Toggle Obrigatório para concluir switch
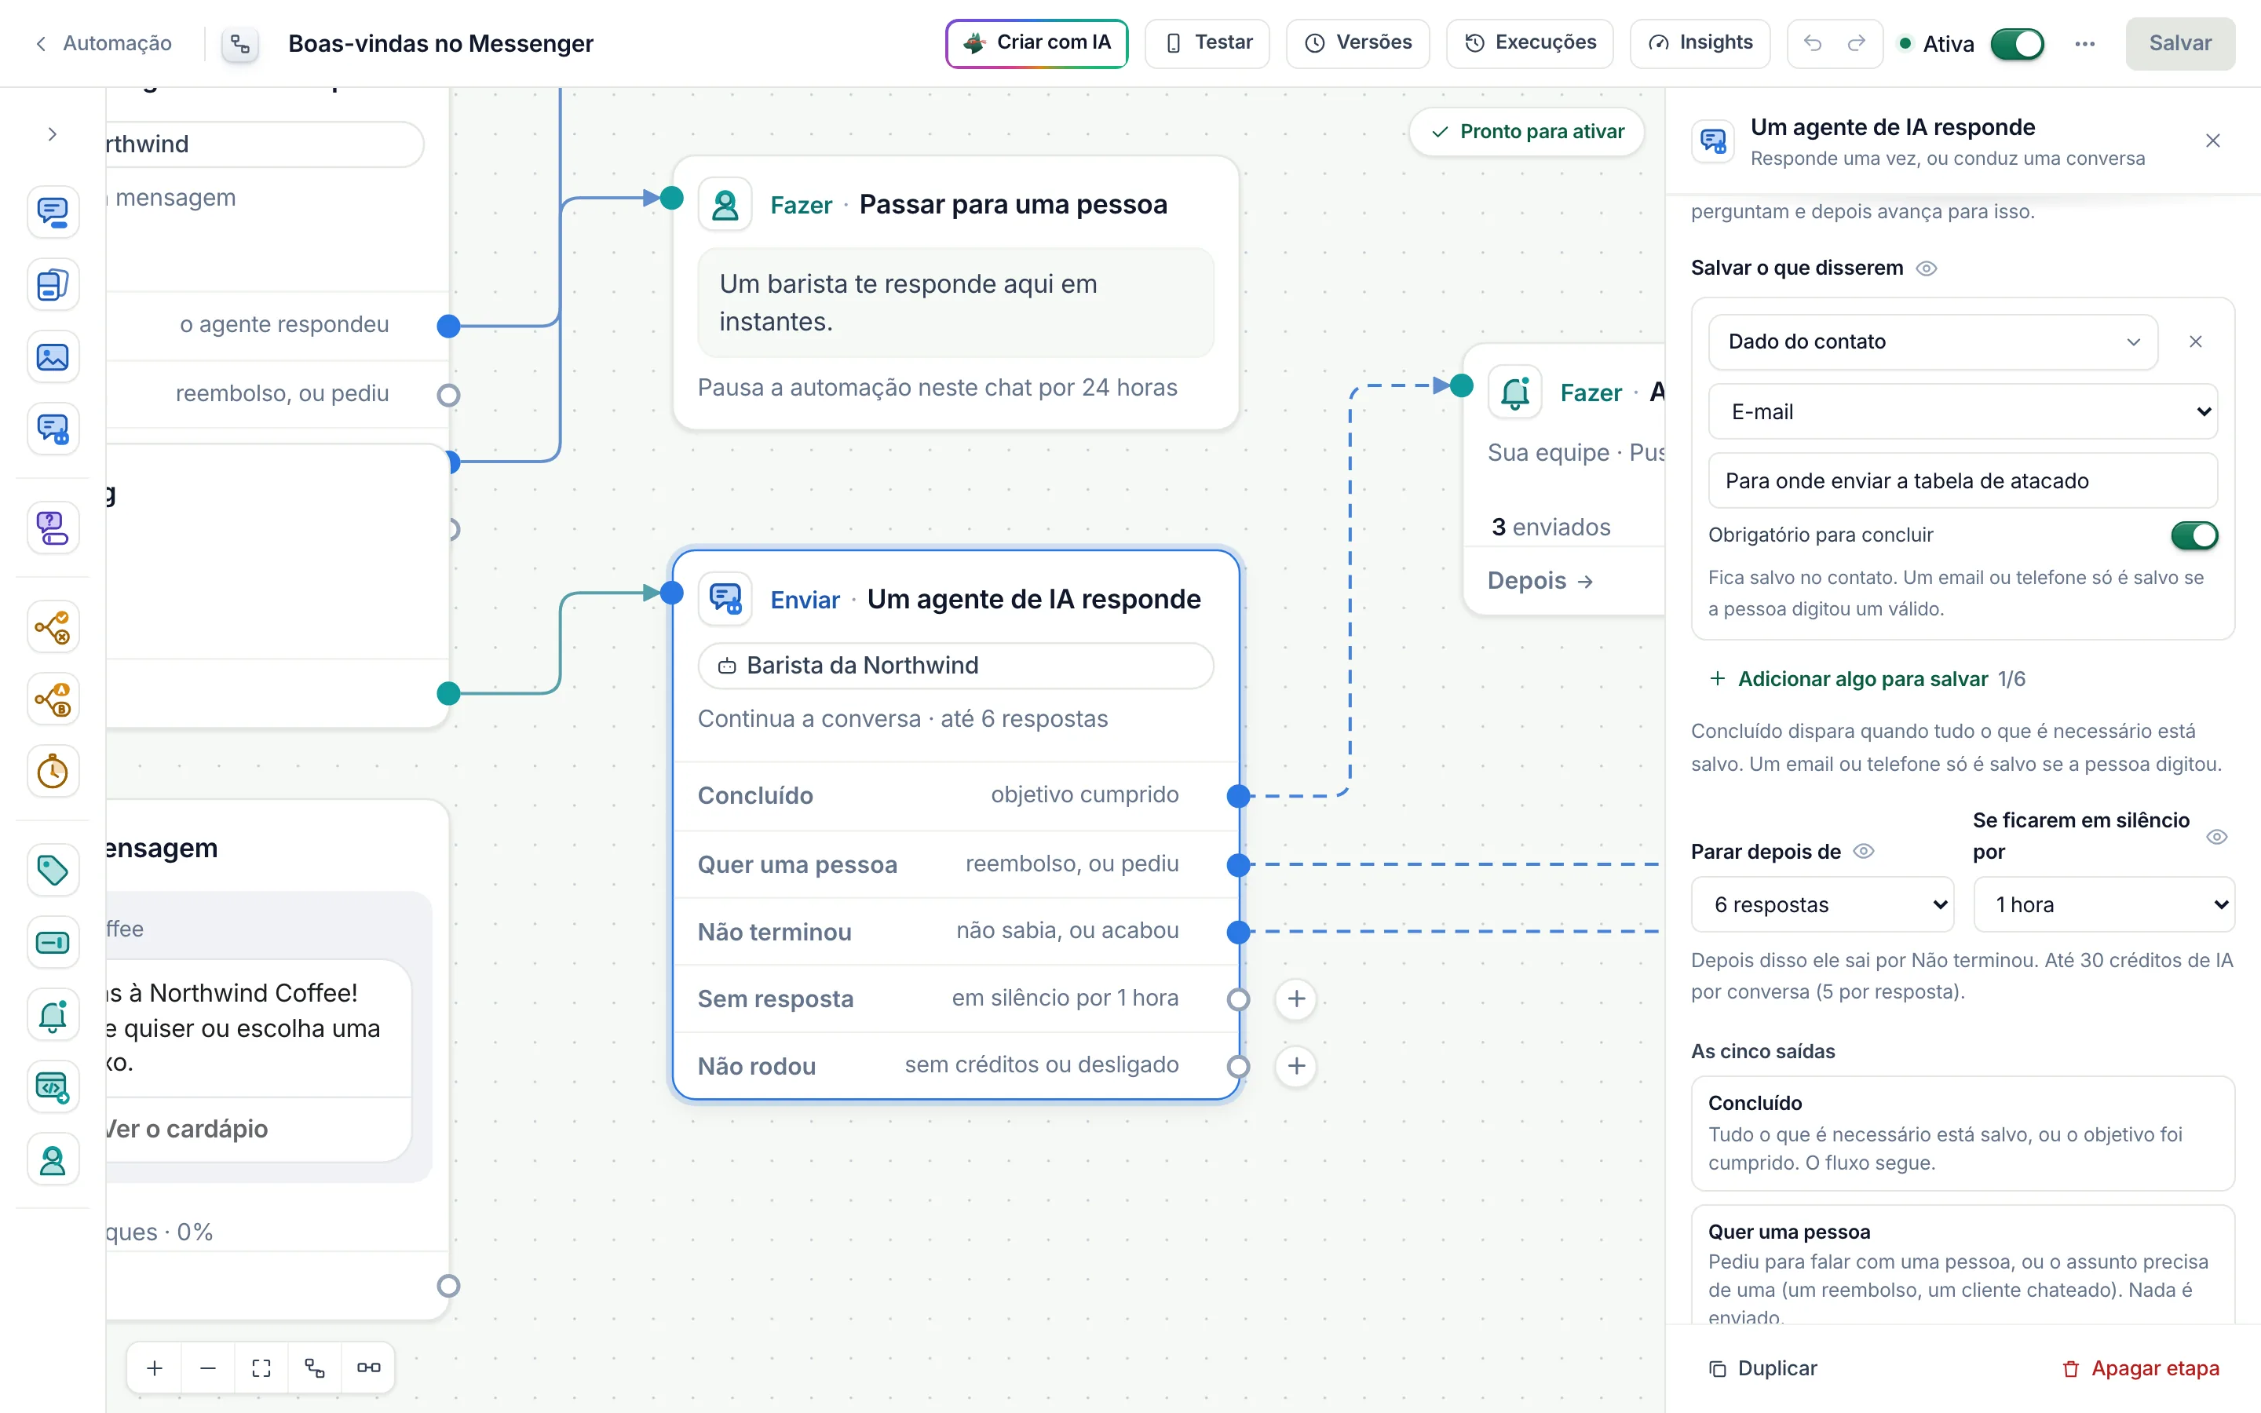Viewport: 2261px width, 1413px height. coord(2193,535)
